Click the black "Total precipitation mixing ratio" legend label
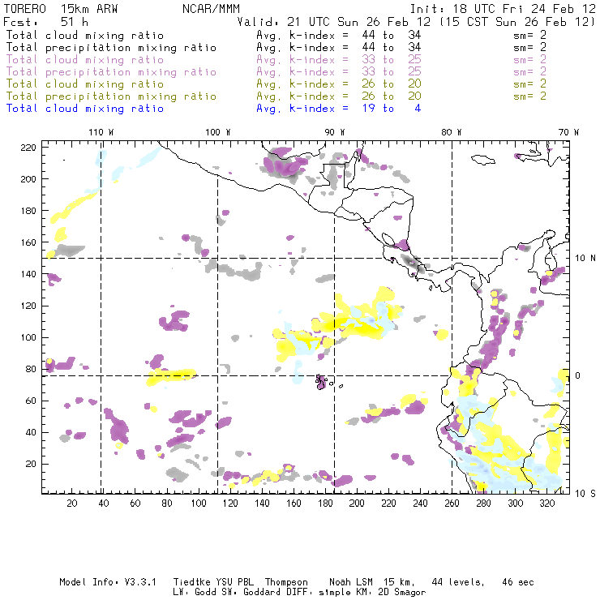 tap(111, 48)
